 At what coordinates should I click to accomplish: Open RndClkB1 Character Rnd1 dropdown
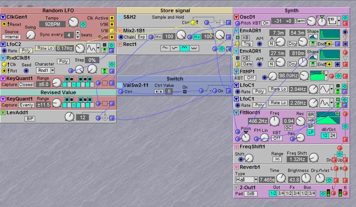point(46,71)
